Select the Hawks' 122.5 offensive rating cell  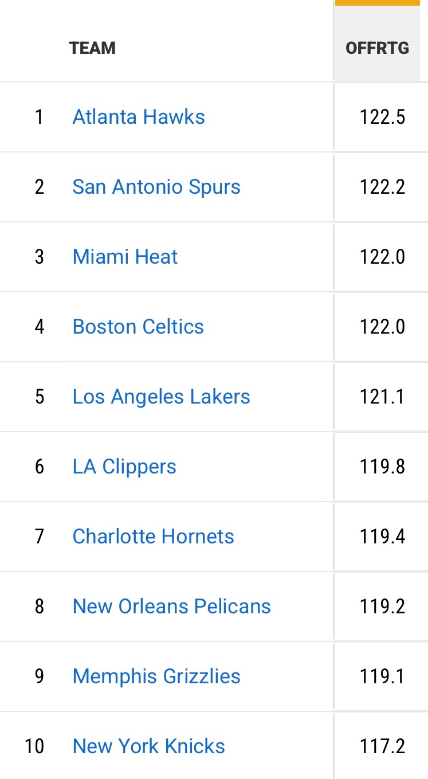tap(382, 117)
